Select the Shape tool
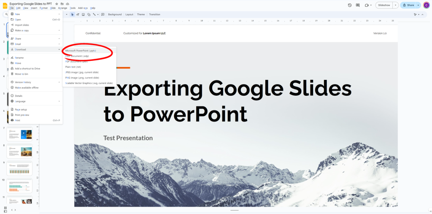432x214 pixels. tap(89, 14)
